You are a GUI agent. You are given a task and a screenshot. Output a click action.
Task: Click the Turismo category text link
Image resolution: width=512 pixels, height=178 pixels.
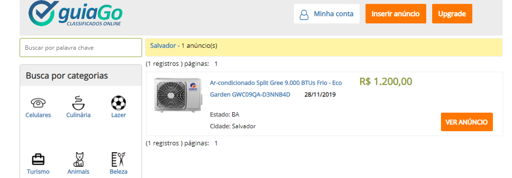(38, 172)
